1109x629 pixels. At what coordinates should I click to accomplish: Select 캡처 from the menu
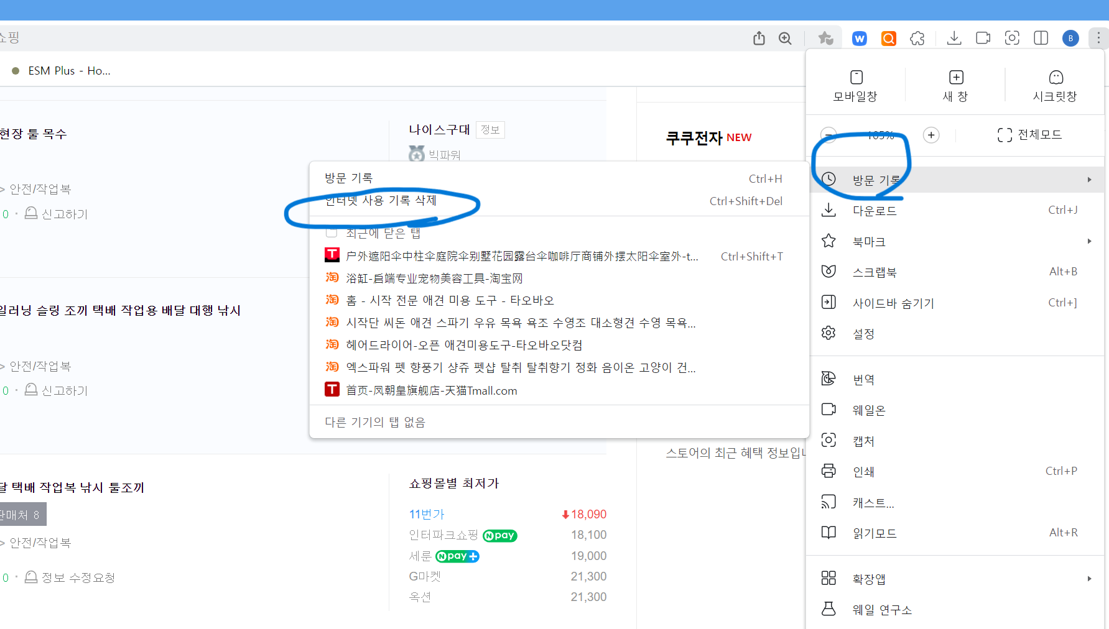click(956, 441)
